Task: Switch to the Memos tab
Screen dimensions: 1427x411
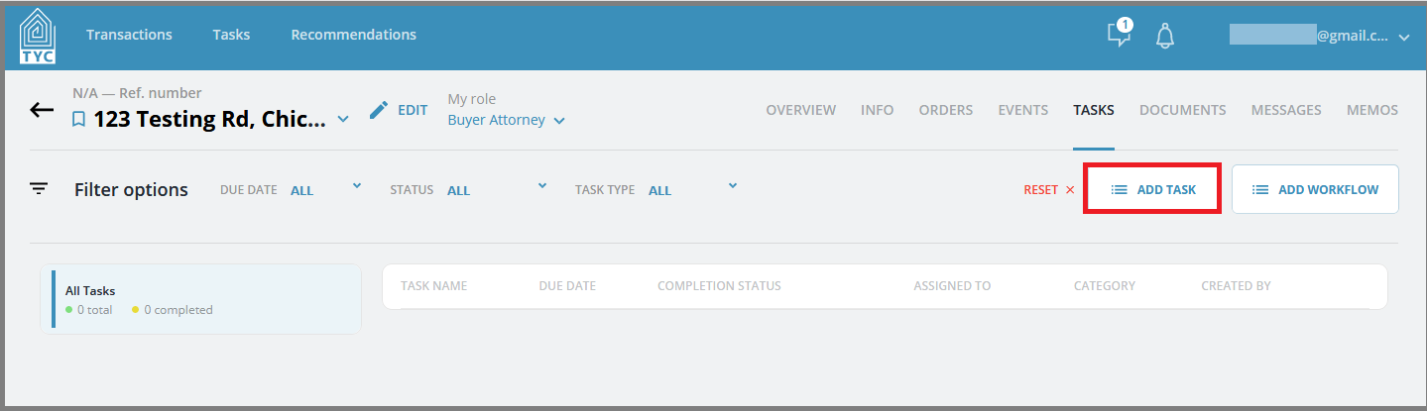Action: click(1372, 110)
